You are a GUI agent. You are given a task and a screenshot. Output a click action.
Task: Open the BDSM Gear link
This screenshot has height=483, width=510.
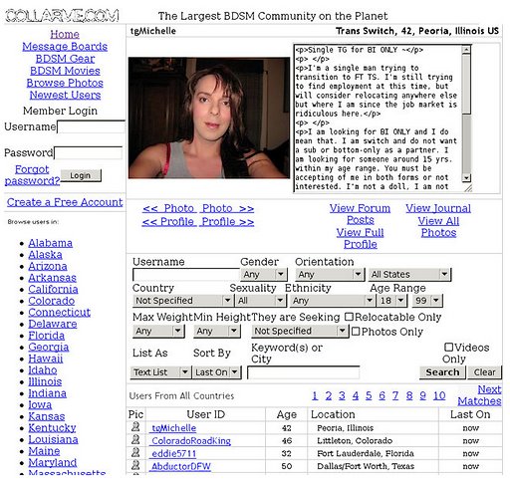(65, 59)
